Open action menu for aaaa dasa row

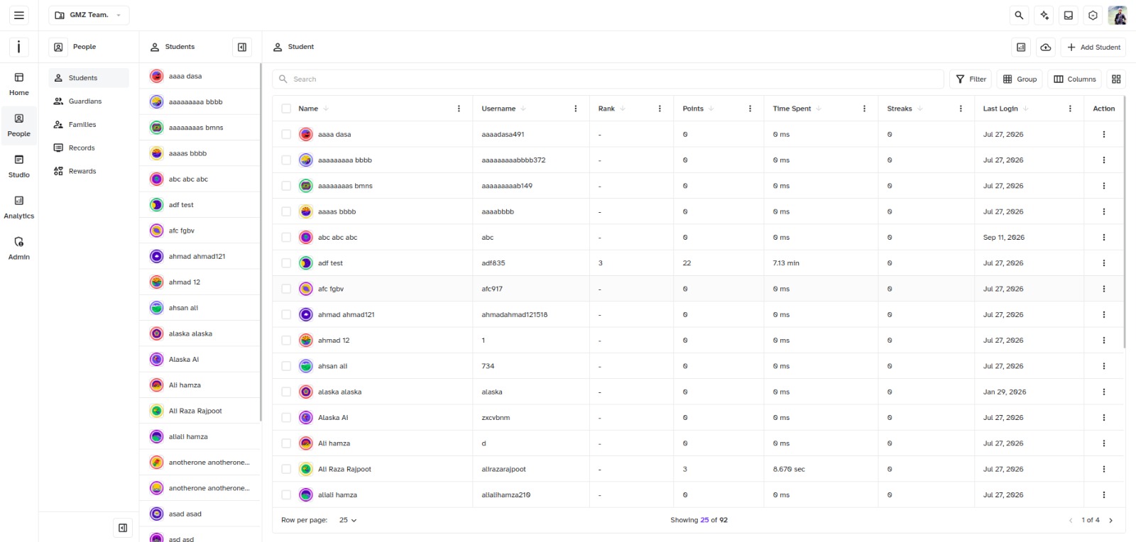click(1103, 134)
